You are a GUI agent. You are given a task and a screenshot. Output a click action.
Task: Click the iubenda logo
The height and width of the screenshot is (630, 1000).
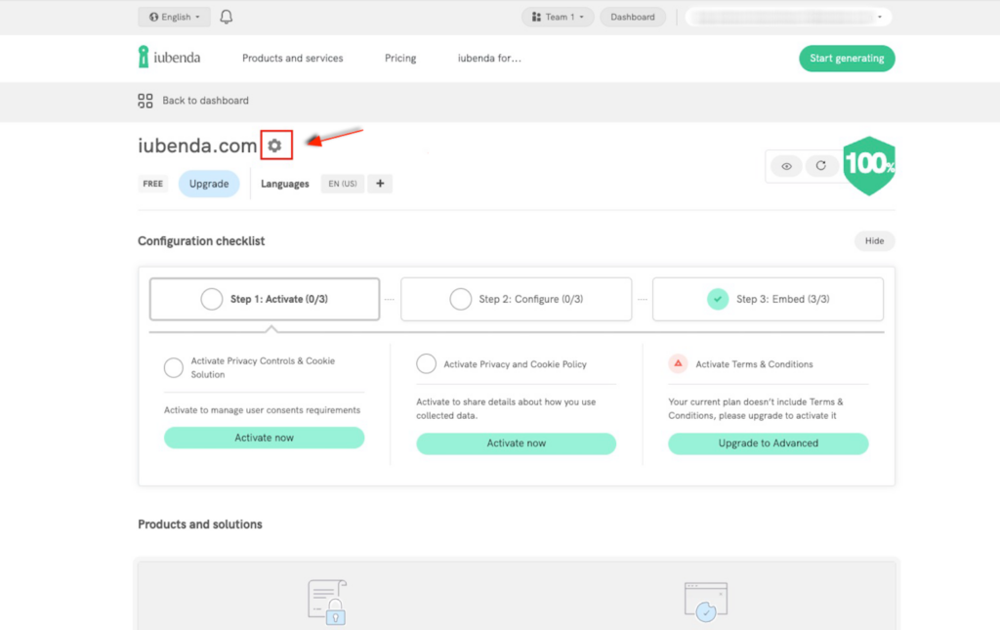[170, 58]
